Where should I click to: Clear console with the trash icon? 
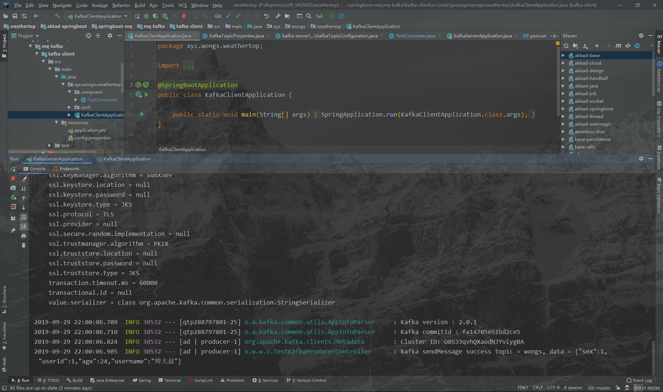(24, 245)
